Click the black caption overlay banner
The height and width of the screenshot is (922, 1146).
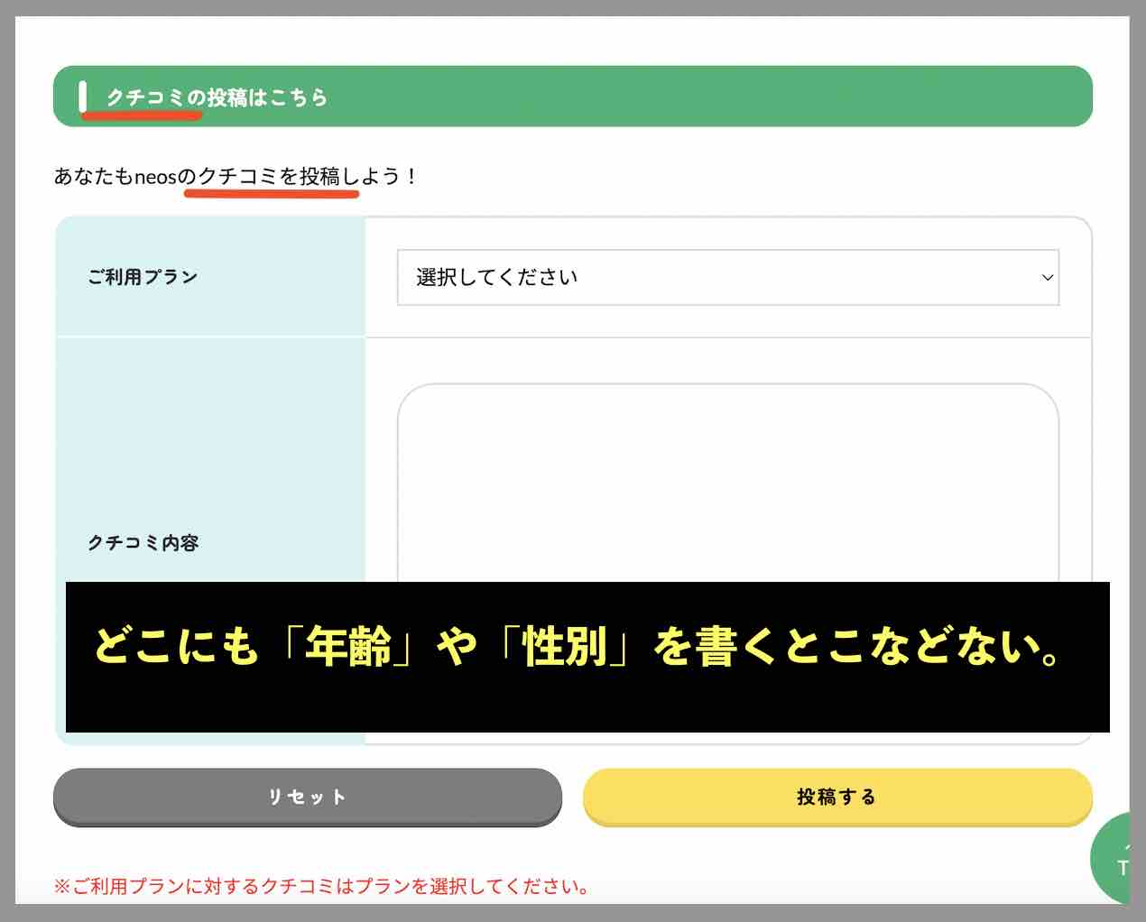coord(586,657)
